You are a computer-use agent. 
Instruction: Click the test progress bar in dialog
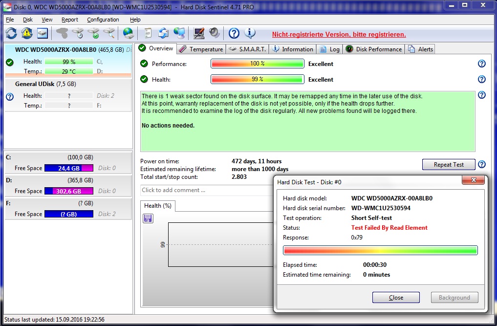point(380,250)
